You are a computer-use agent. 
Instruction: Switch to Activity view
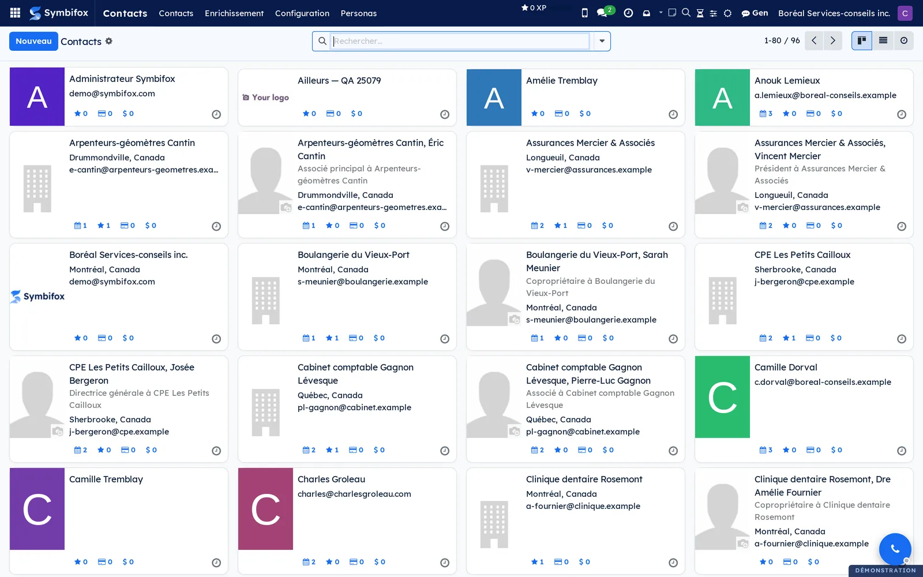903,40
